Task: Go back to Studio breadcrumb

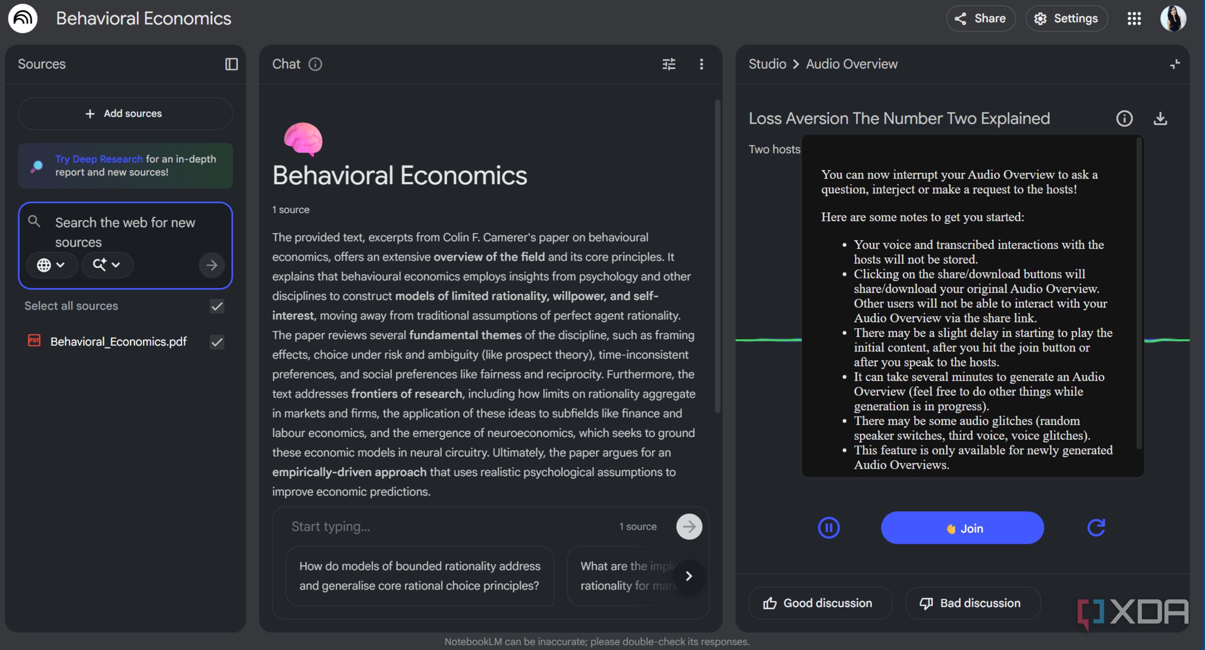Action: coord(767,64)
